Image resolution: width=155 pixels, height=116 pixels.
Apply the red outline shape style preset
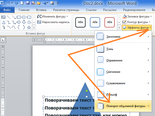[x=110, y=22]
